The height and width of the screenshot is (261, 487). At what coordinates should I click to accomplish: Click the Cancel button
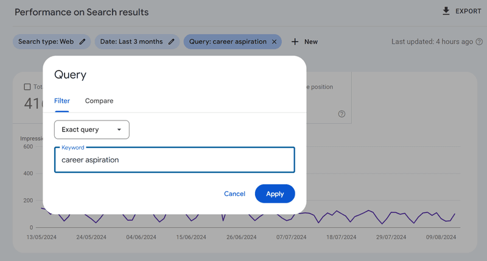tap(234, 193)
